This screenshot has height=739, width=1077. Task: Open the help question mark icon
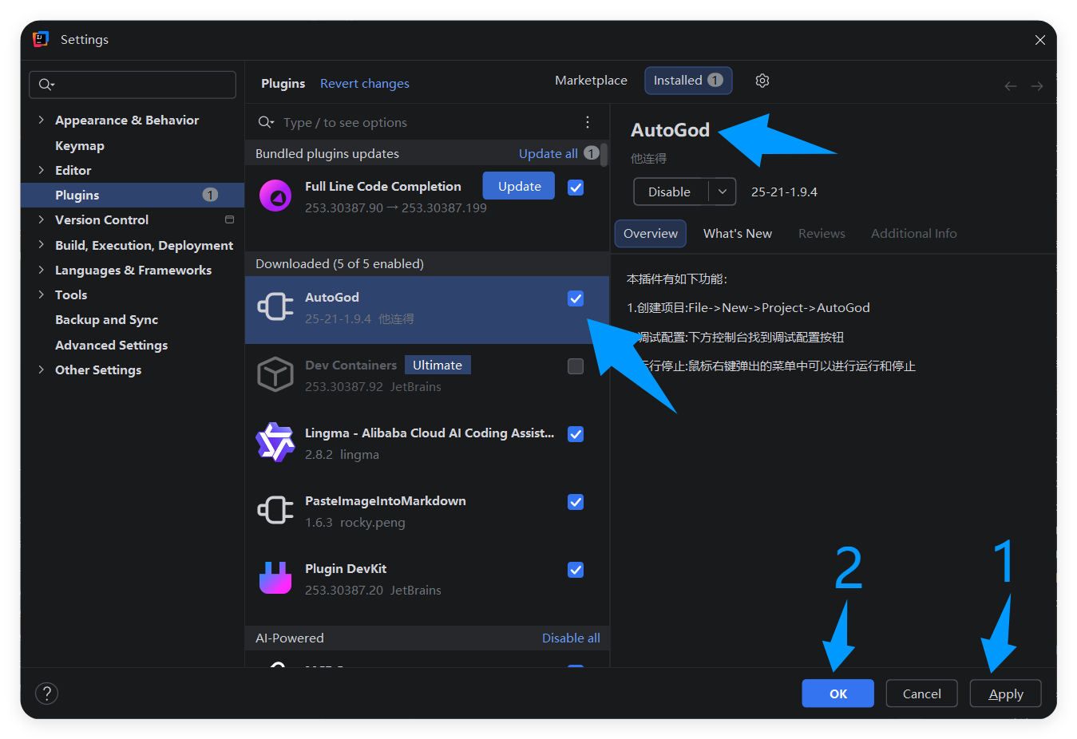(x=47, y=693)
